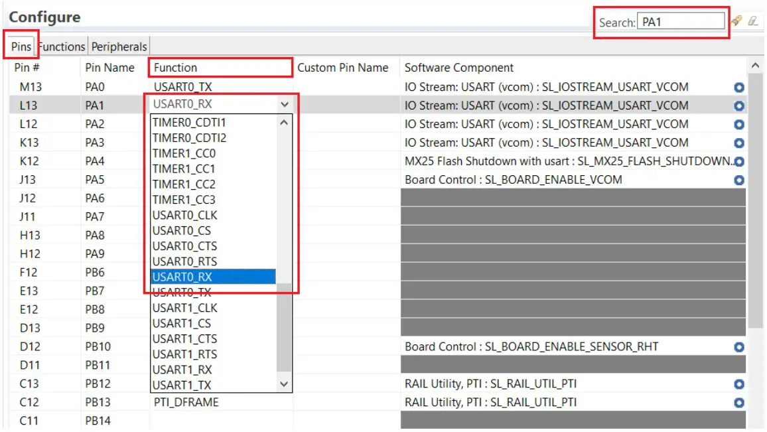Click the table scroll up arrow
Viewport: 767px width, 432px height.
(x=756, y=66)
